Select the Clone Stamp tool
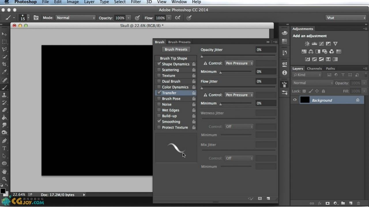369x207 pixels. pos(4,95)
